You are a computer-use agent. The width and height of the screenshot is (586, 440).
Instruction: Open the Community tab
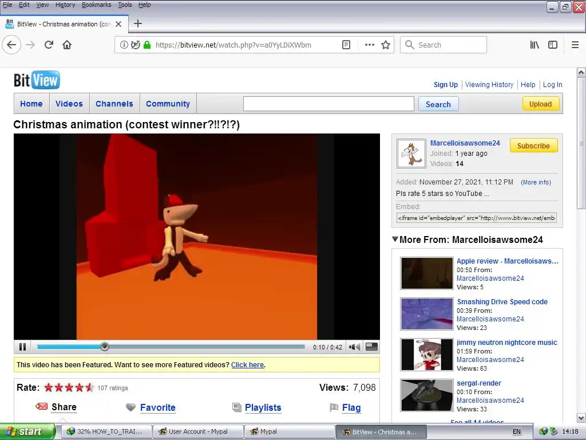coord(168,104)
